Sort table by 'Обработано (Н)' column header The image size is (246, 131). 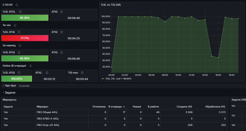(x=215, y=107)
